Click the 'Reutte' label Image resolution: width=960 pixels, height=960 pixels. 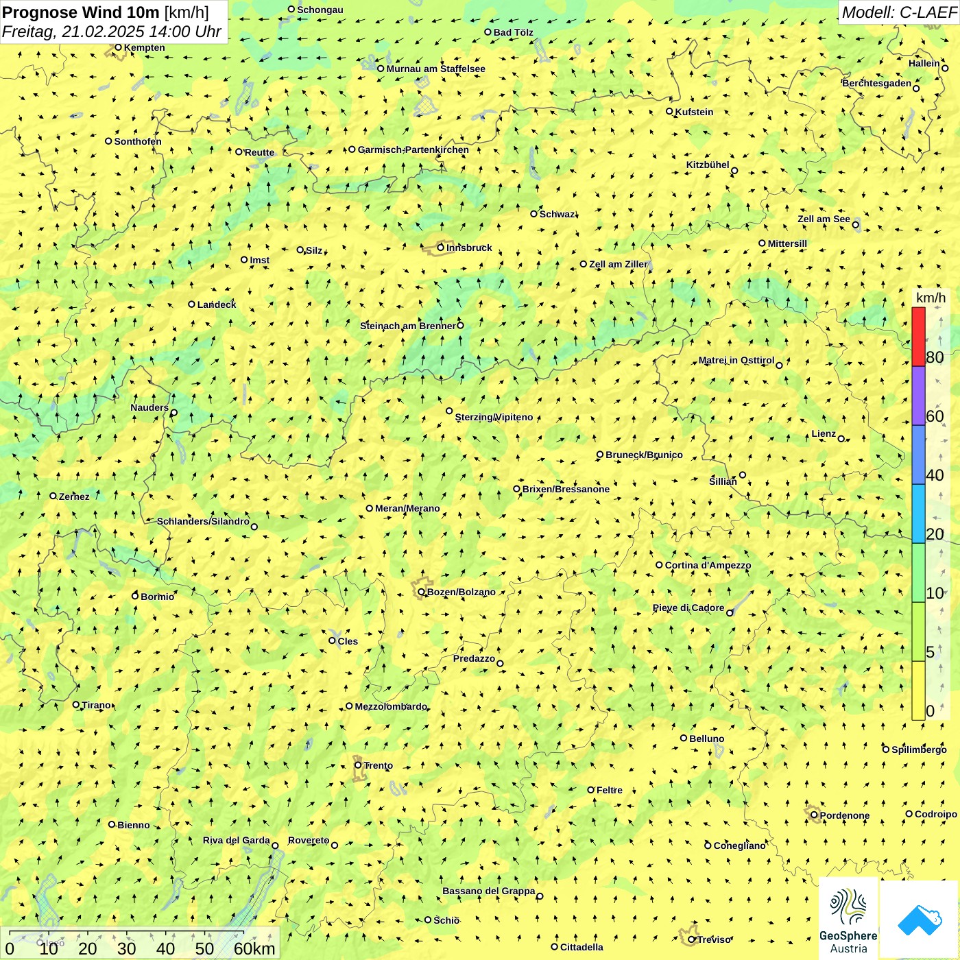pyautogui.click(x=259, y=152)
